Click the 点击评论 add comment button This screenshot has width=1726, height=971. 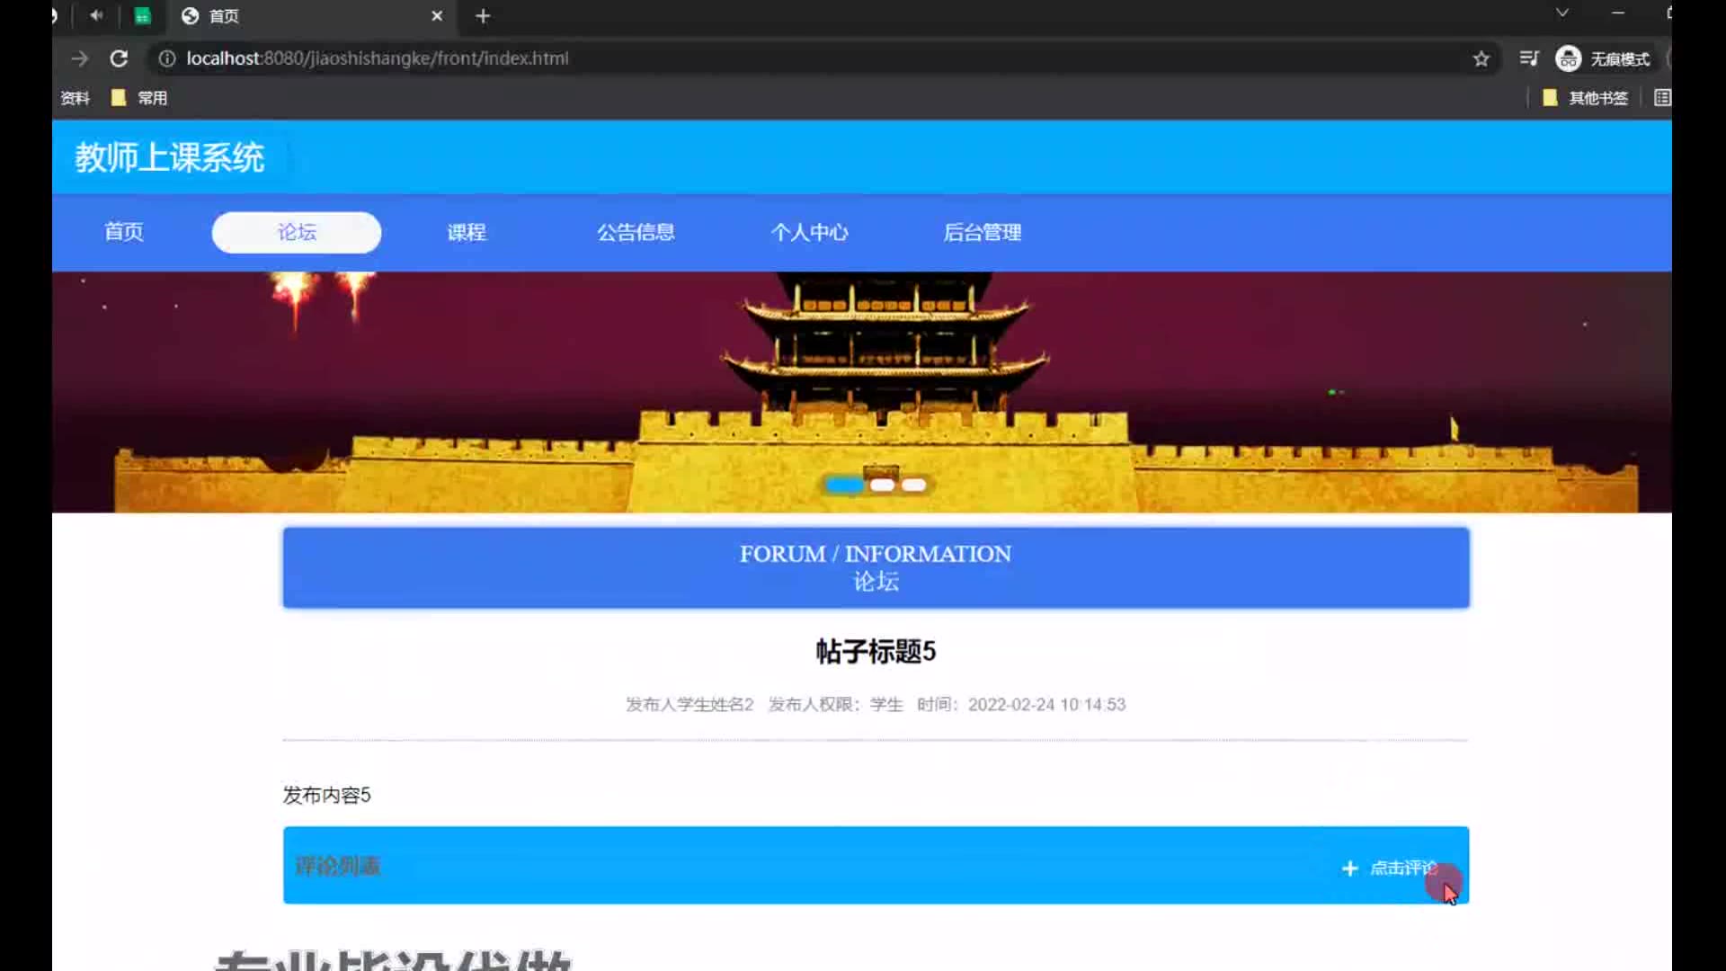coord(1389,868)
